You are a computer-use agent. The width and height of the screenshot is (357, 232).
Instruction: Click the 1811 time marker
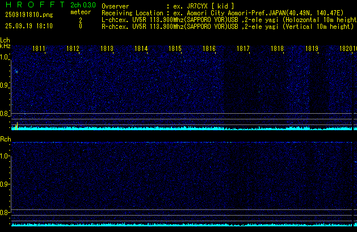click(x=39, y=49)
